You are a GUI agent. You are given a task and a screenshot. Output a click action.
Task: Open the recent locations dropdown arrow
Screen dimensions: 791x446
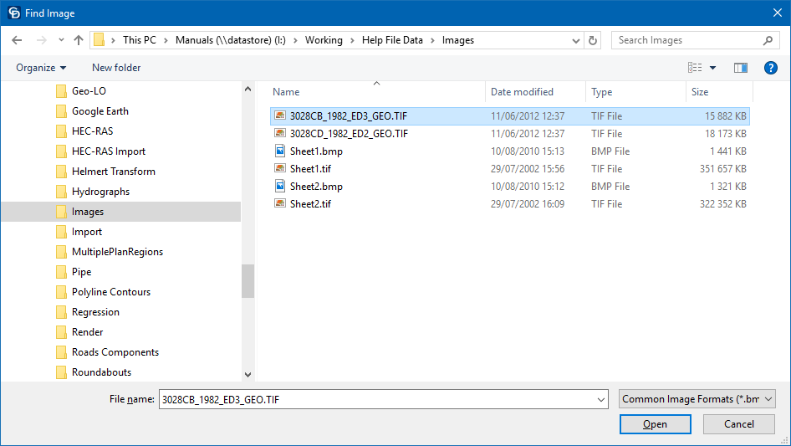pyautogui.click(x=61, y=40)
